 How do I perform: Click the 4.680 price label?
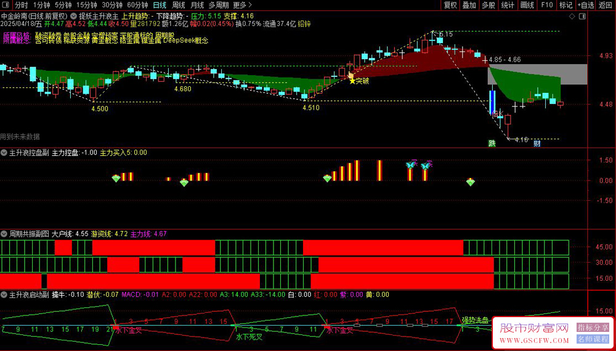(183, 89)
